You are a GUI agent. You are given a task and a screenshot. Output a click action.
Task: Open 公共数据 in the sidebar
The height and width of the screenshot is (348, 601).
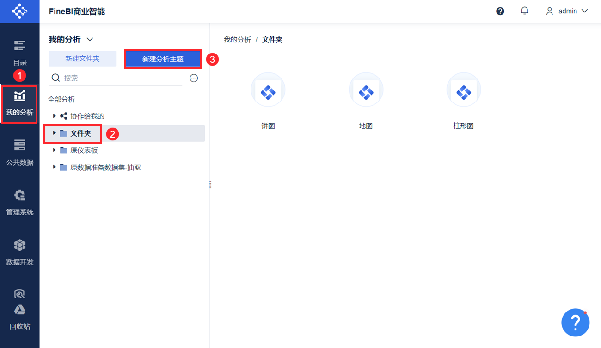click(x=19, y=151)
